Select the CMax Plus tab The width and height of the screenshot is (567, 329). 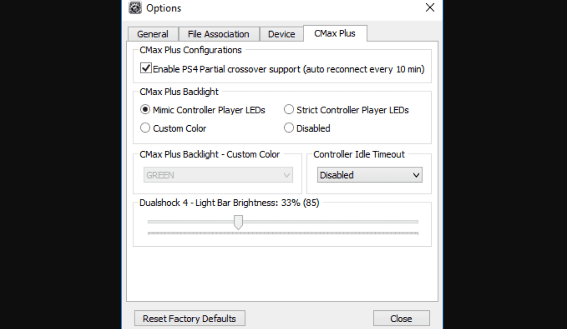(x=335, y=33)
